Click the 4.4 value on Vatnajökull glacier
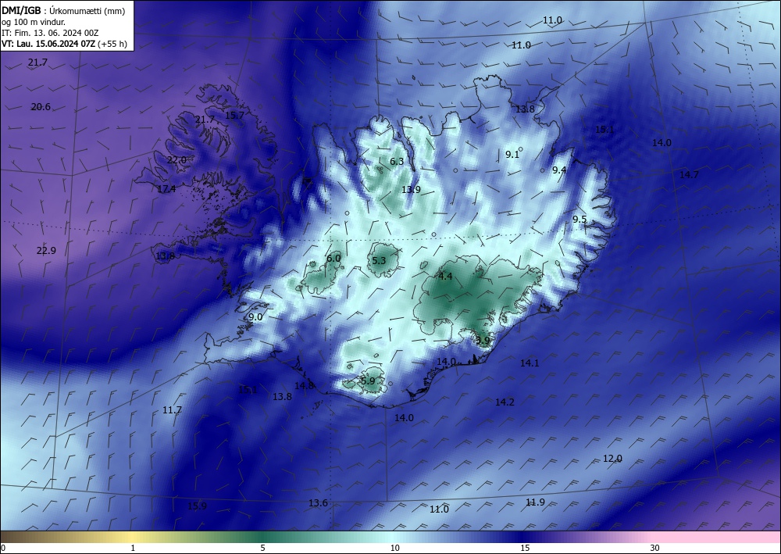Screen dimensions: 781x554 pos(445,276)
